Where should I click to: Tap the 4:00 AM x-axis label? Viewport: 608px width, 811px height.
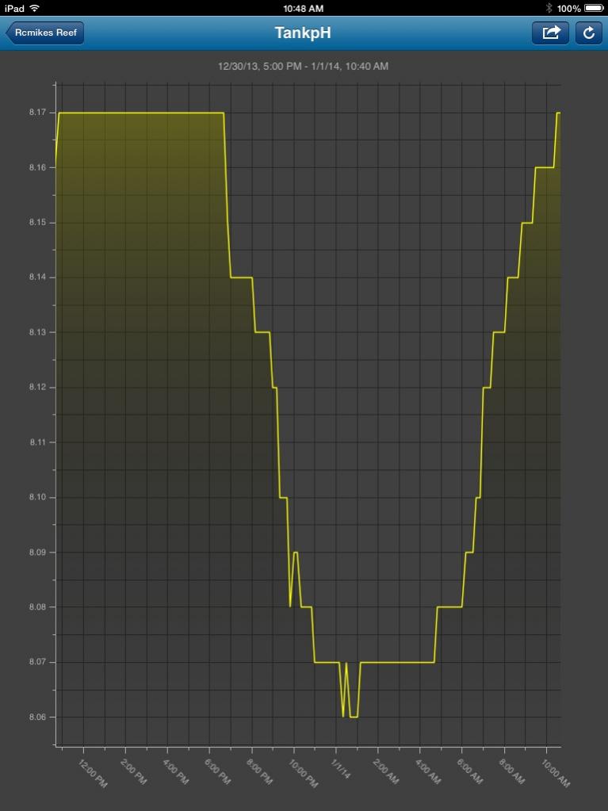428,771
